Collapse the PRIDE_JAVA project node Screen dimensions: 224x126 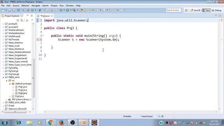[3, 77]
